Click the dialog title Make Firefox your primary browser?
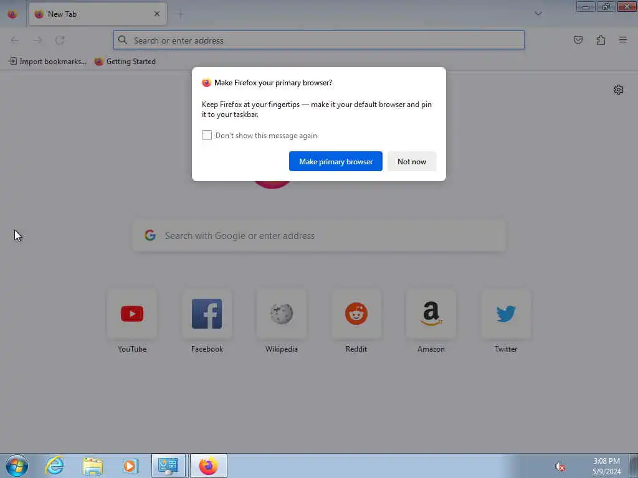Screen dimensions: 638x478 coord(273,83)
